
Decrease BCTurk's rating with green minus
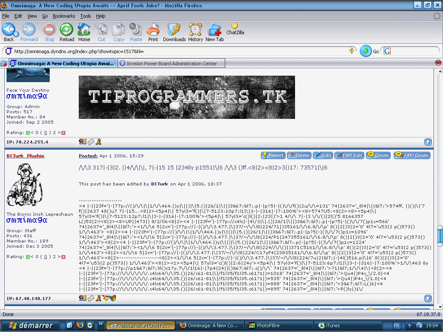28,257
